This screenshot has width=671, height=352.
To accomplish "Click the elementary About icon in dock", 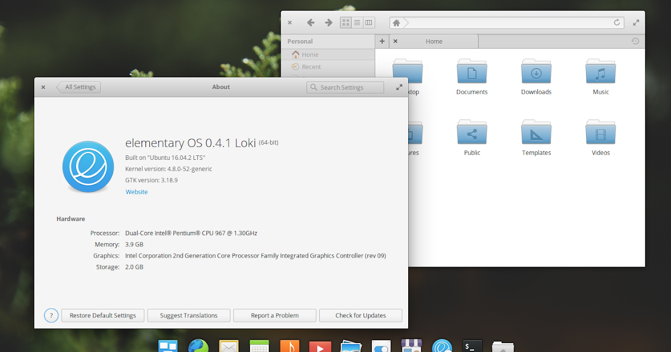I will pyautogui.click(x=442, y=346).
